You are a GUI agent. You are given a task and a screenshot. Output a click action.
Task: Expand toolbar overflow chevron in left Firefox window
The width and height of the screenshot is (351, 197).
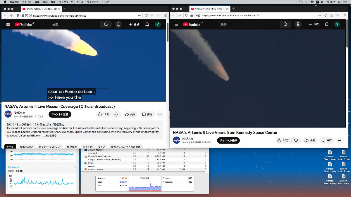tap(158, 15)
